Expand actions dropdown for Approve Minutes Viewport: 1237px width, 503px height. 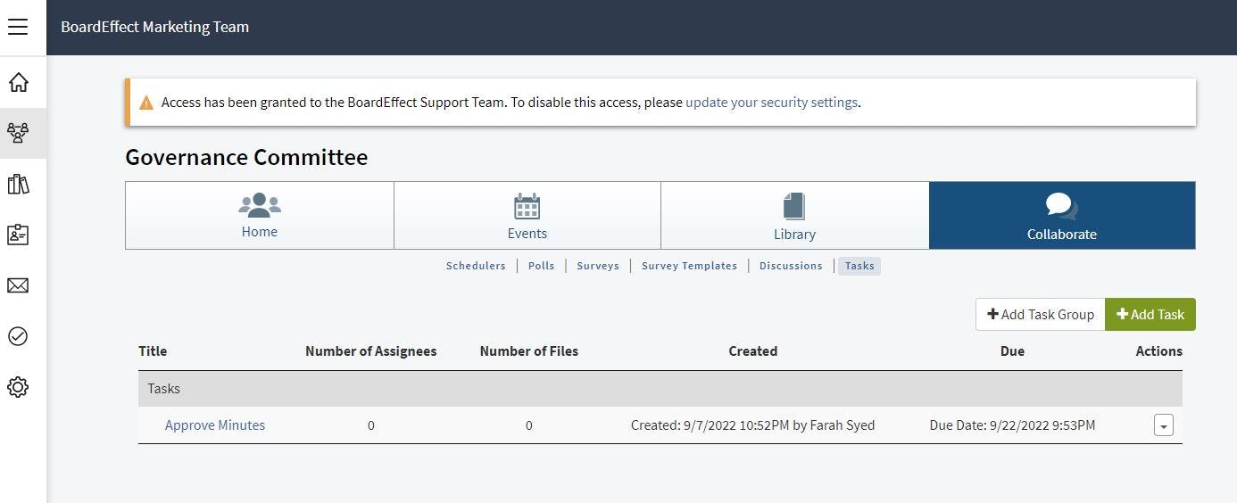click(1163, 425)
